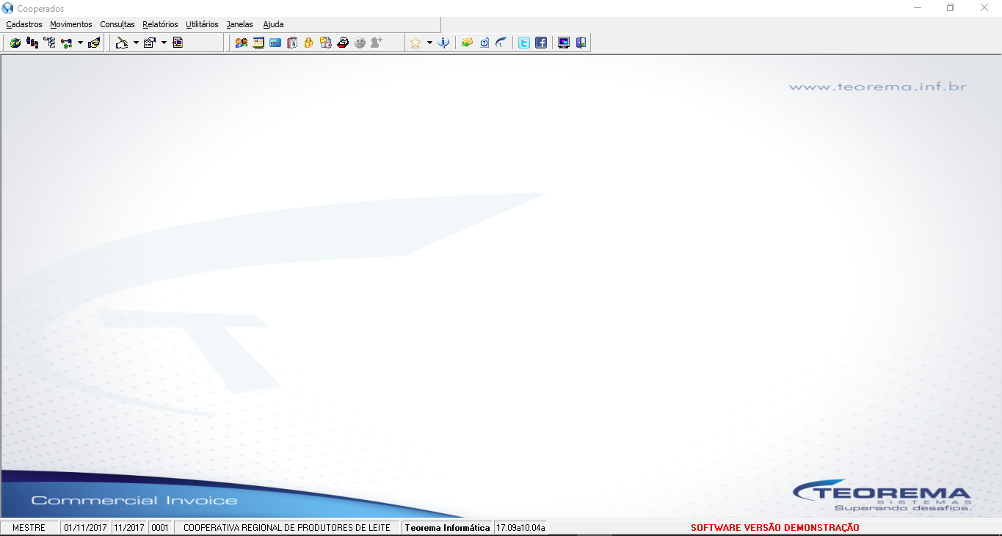Click the clipboard with number 5 icon
The height and width of the screenshot is (536, 1002).
click(x=292, y=43)
